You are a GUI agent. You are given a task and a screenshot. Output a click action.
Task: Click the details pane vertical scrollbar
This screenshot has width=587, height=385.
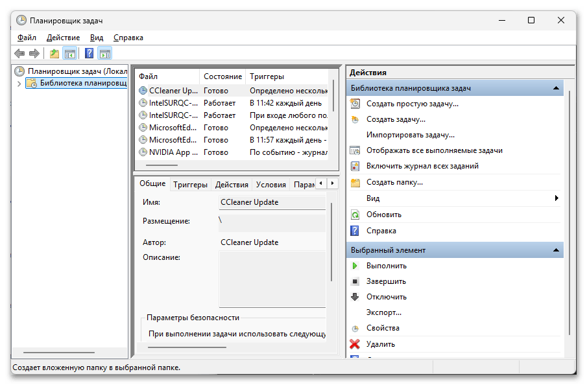coord(331,242)
